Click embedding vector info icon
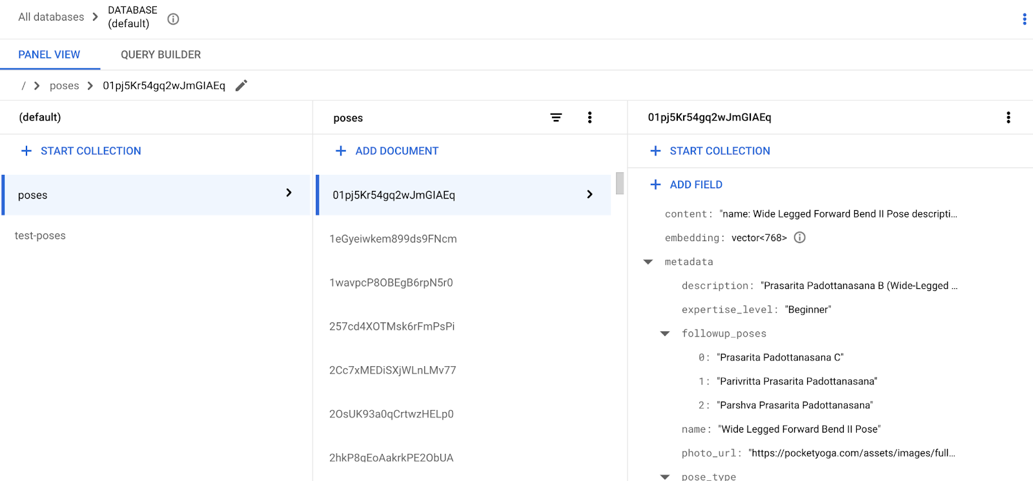 click(x=799, y=237)
